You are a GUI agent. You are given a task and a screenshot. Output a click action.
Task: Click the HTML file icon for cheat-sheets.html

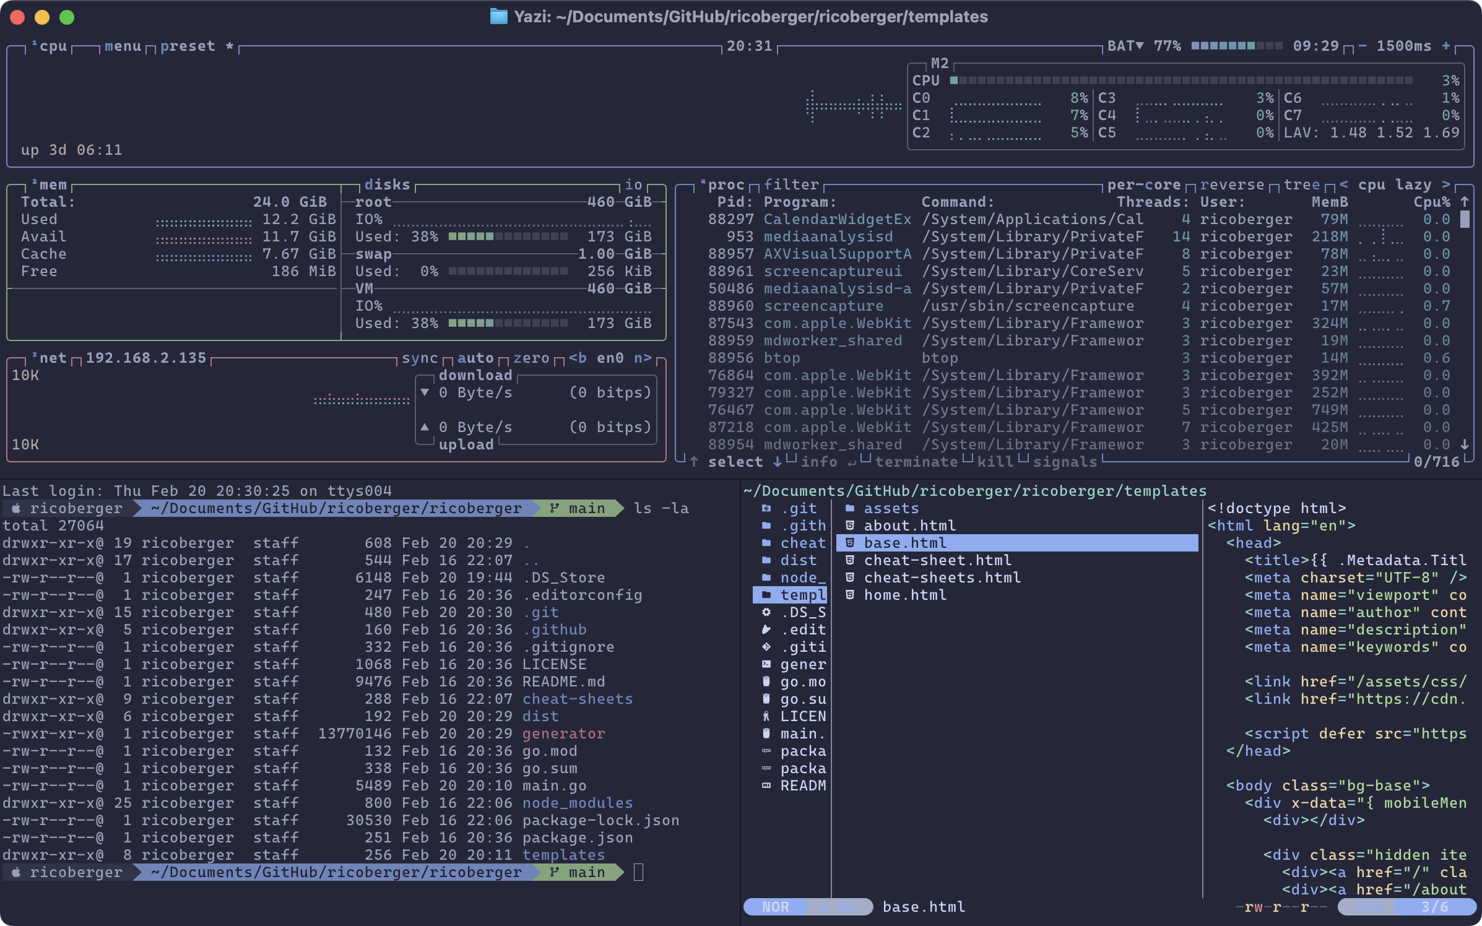[850, 578]
